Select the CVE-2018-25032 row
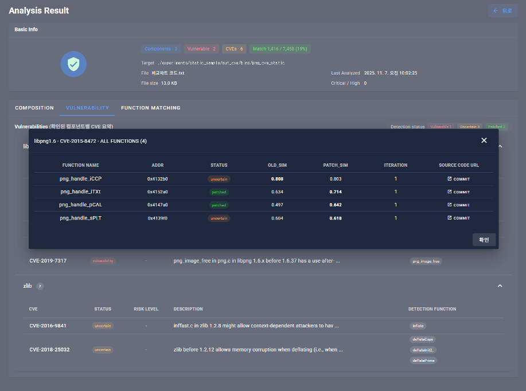 49,349
